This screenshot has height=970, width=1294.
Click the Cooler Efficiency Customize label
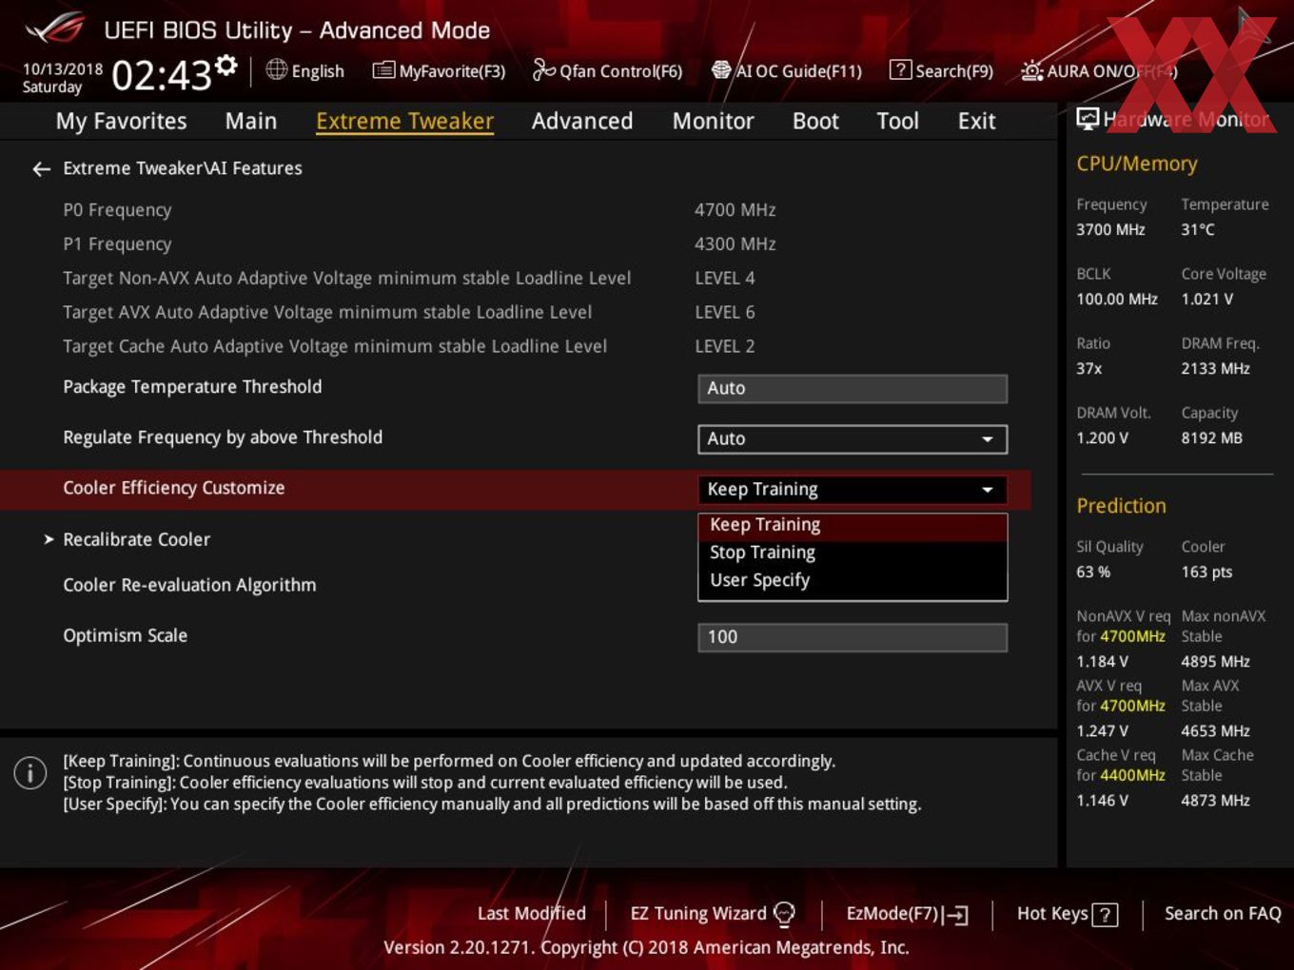[x=174, y=488]
